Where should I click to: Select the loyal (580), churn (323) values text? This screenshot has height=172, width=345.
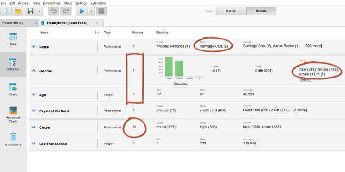[x=262, y=127]
